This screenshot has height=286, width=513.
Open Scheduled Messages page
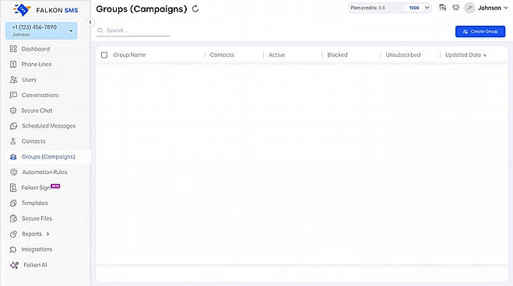[x=49, y=126]
